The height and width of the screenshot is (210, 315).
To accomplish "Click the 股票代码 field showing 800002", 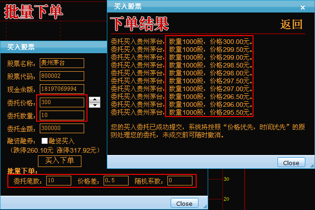I will [x=62, y=76].
